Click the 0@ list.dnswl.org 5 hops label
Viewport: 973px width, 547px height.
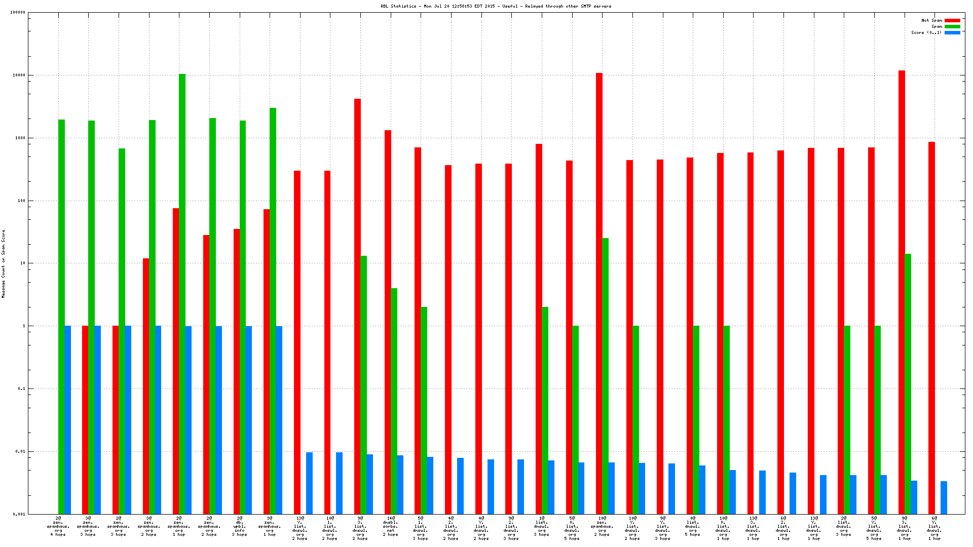692,527
